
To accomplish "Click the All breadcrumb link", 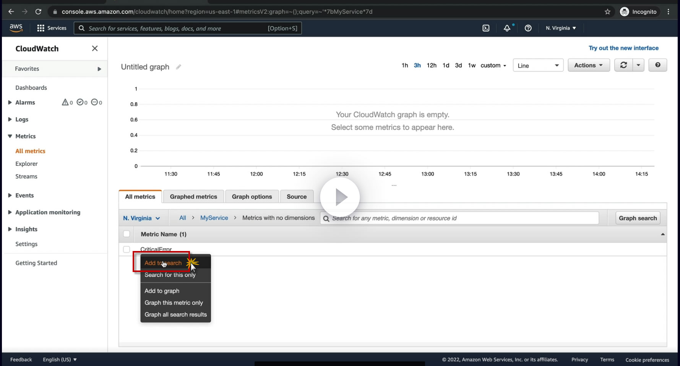I will click(183, 218).
